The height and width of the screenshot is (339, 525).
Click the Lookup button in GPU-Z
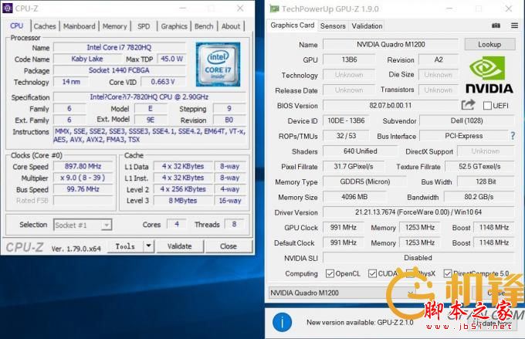coord(489,44)
